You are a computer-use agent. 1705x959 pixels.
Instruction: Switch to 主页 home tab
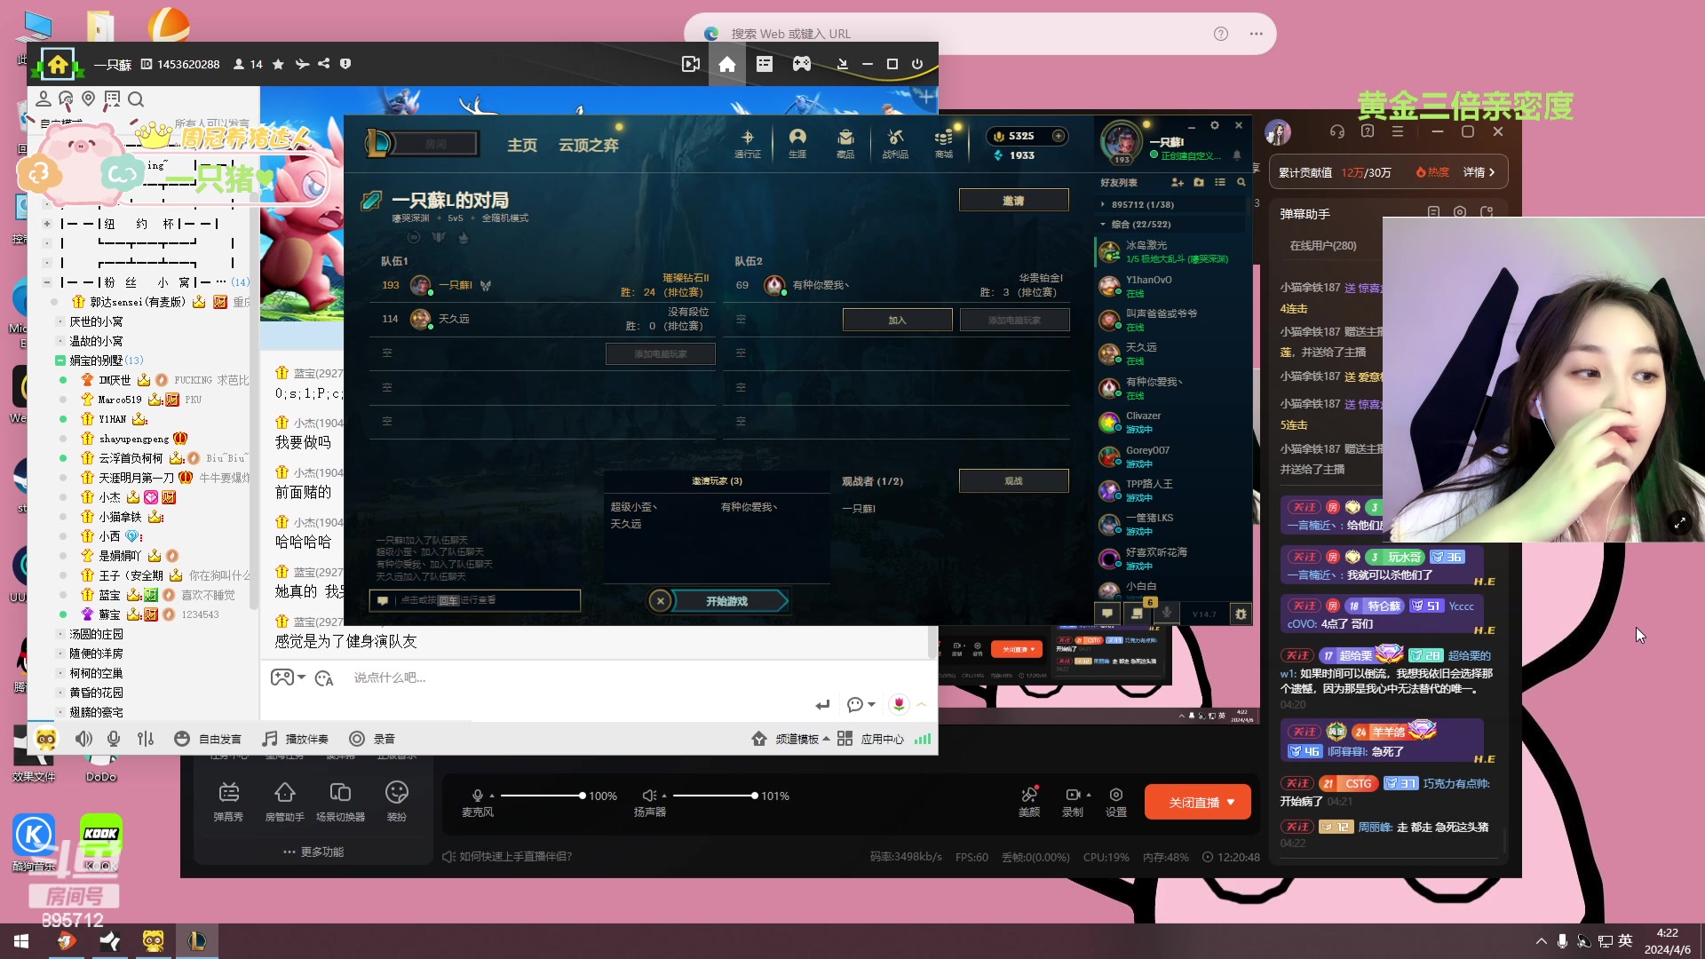521,145
